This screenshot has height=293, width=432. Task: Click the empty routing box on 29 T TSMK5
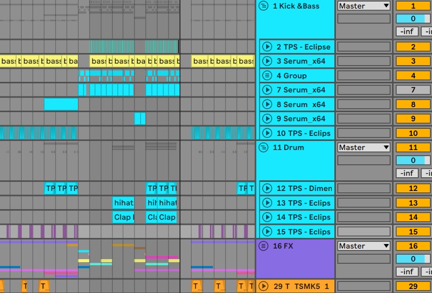[x=364, y=286]
